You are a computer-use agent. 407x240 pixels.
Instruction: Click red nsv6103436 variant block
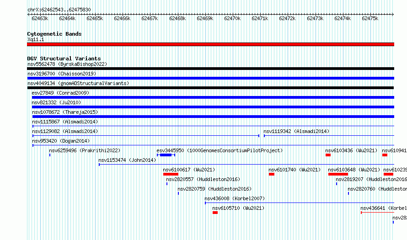point(328,155)
